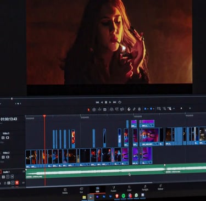Click the red playhead on timeline ruler

pyautogui.click(x=44, y=116)
